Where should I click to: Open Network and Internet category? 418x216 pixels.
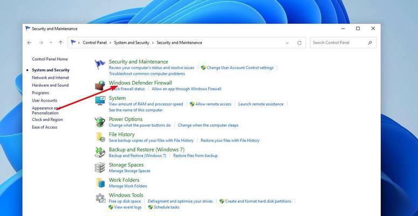[50, 78]
